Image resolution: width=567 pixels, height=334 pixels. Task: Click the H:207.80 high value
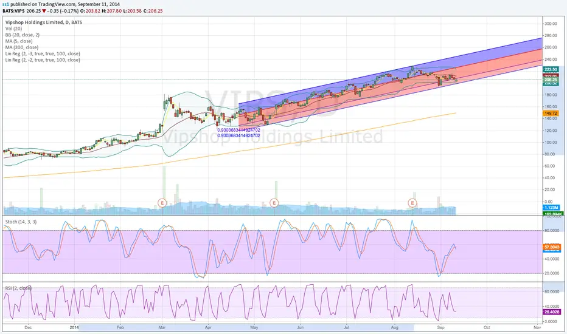pos(111,11)
